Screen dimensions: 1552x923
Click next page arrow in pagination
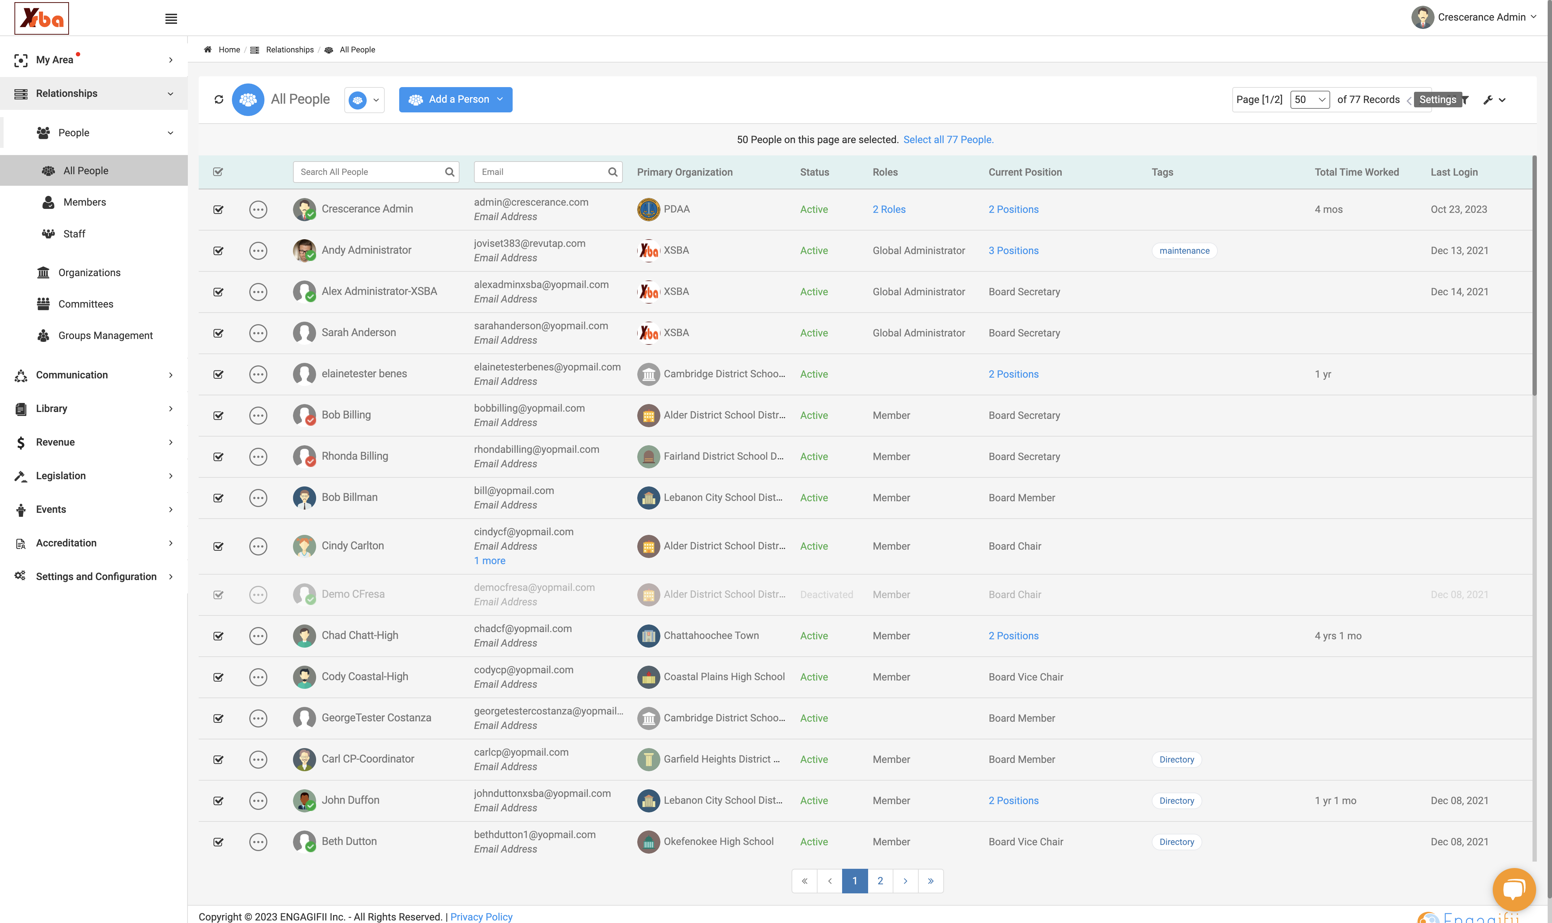point(905,881)
